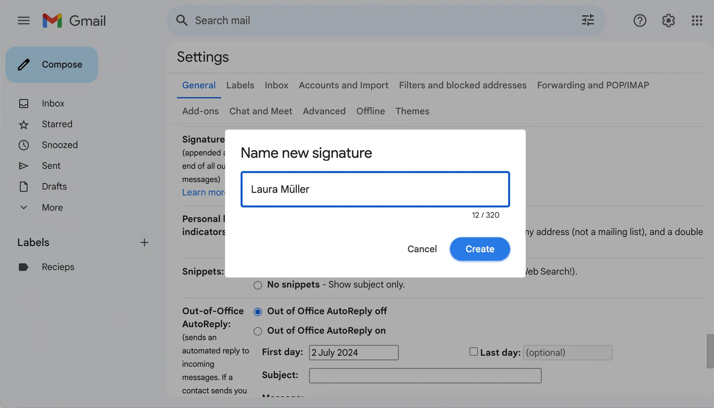Image resolution: width=714 pixels, height=408 pixels.
Task: Open the Chat and Meet tab
Action: [260, 111]
